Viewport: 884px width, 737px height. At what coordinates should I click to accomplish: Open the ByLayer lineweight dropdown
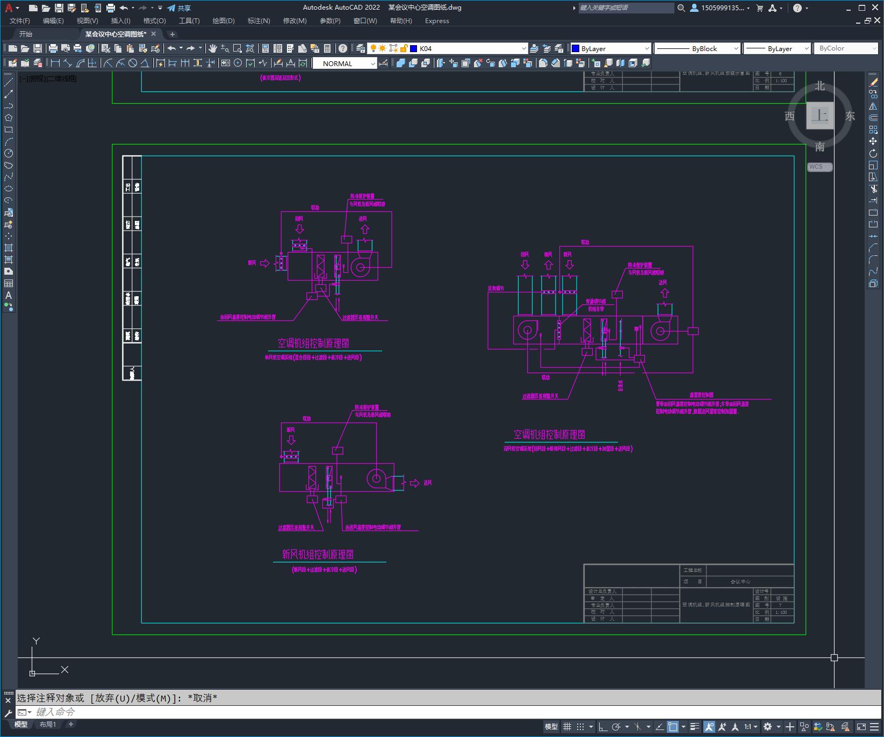tap(806, 48)
